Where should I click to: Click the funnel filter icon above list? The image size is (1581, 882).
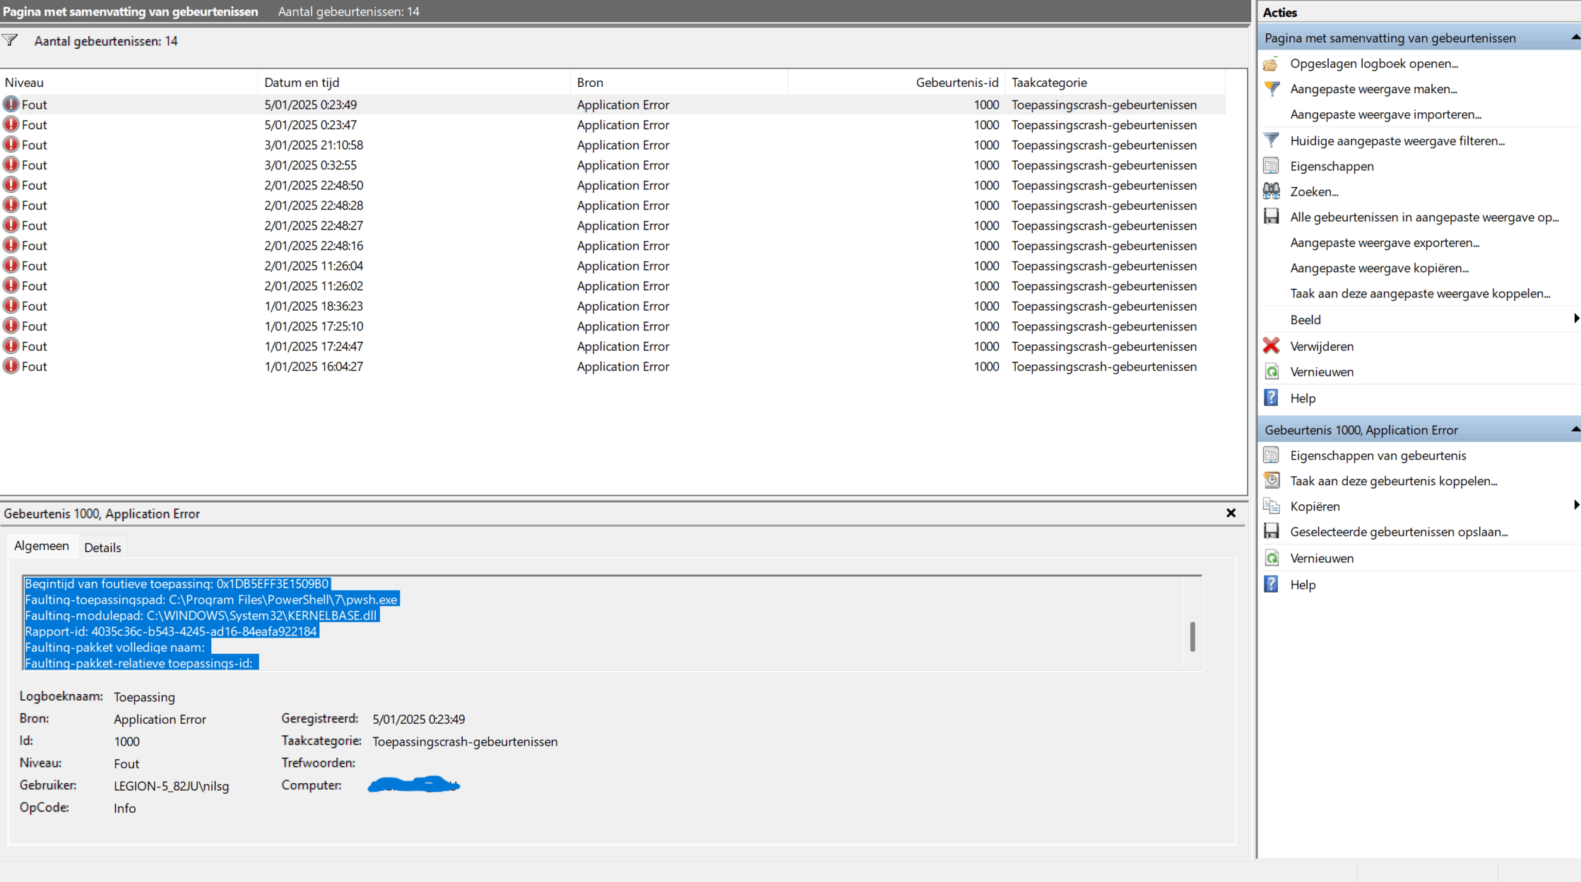point(10,40)
